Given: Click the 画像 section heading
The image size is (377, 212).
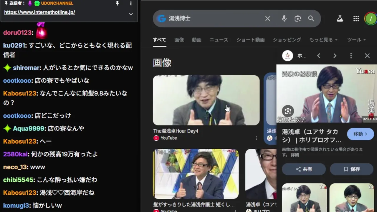Looking at the screenshot, I should [162, 63].
